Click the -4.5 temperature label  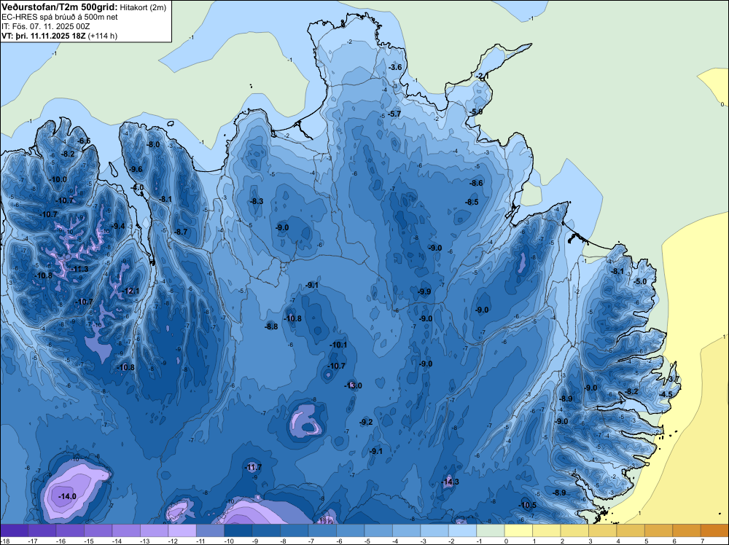tap(666, 394)
